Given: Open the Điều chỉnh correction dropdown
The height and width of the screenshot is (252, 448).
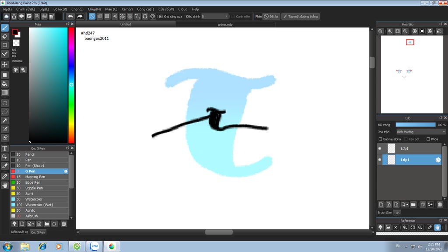Looking at the screenshot, I should (215, 17).
